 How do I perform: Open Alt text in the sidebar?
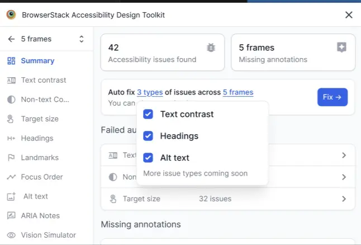click(35, 196)
